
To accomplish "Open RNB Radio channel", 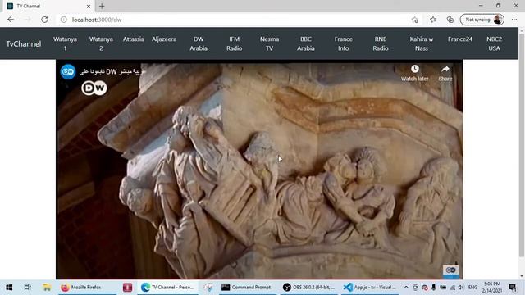I will pyautogui.click(x=381, y=43).
